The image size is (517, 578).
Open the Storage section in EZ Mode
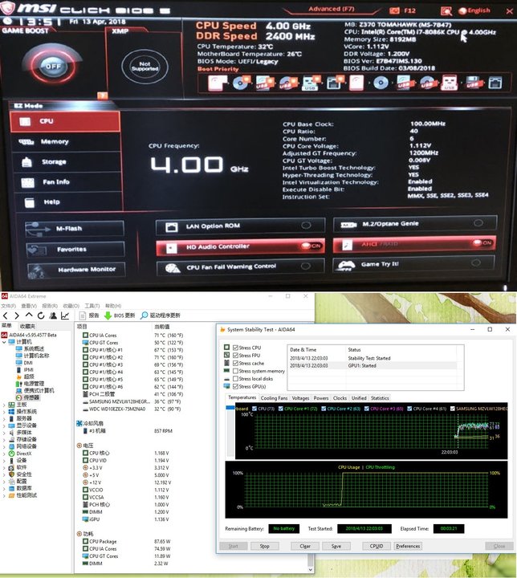click(67, 162)
